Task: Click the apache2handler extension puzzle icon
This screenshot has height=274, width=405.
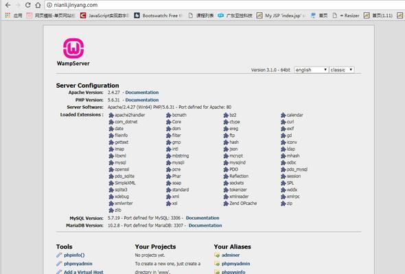Action: point(111,115)
